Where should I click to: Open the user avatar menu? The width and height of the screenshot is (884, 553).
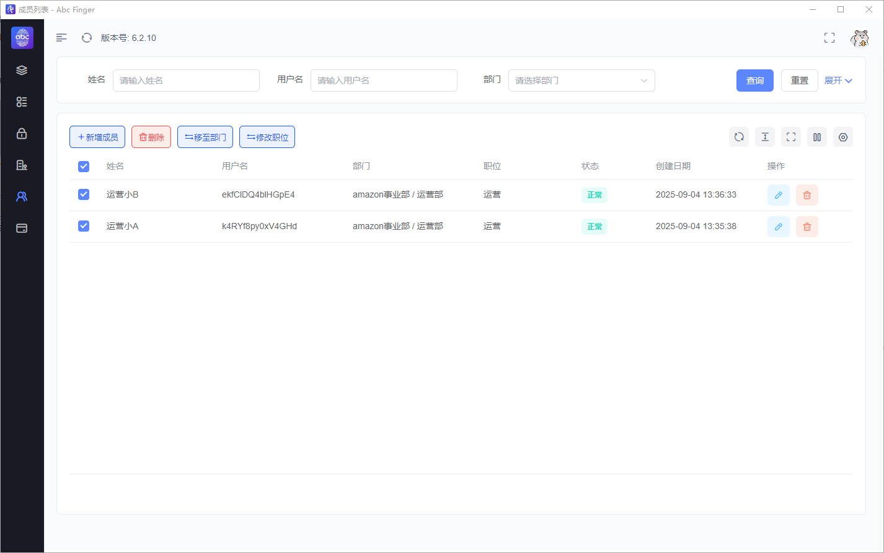(860, 38)
